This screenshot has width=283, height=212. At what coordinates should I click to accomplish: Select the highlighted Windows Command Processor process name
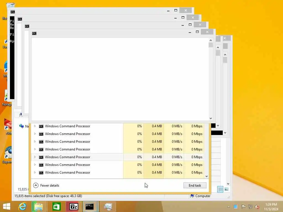[67, 157]
